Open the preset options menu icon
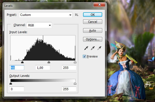 [x=77, y=15]
